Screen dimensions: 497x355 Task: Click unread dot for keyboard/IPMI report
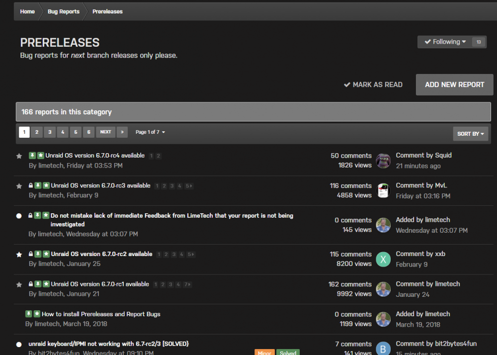point(19,344)
